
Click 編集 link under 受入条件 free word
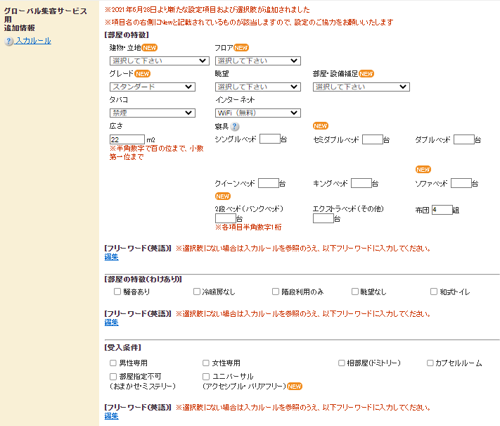coord(111,416)
